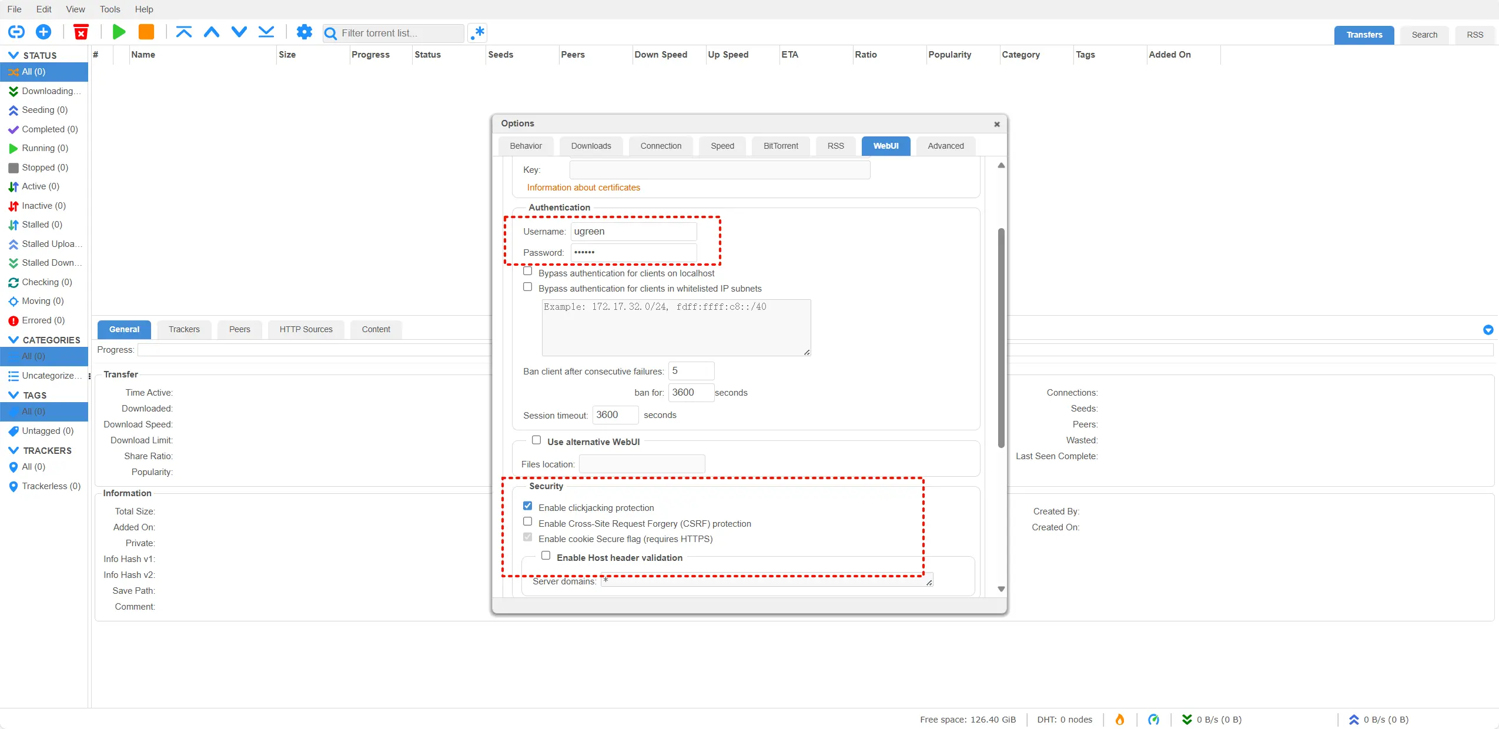The width and height of the screenshot is (1499, 729).
Task: Click the add torrent link icon
Action: point(16,32)
